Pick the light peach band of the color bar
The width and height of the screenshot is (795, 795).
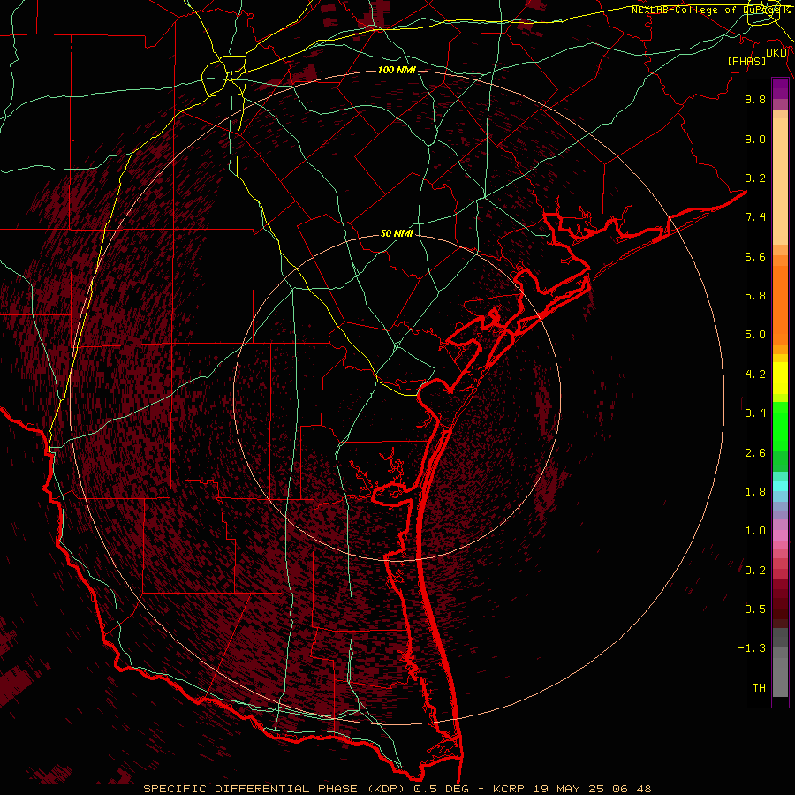click(x=780, y=181)
